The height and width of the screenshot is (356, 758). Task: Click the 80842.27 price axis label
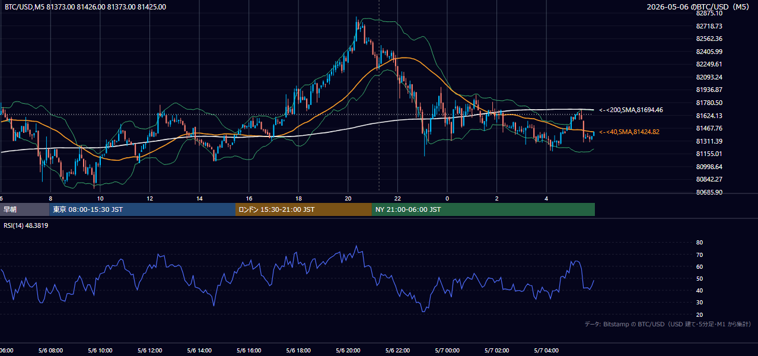pyautogui.click(x=709, y=179)
